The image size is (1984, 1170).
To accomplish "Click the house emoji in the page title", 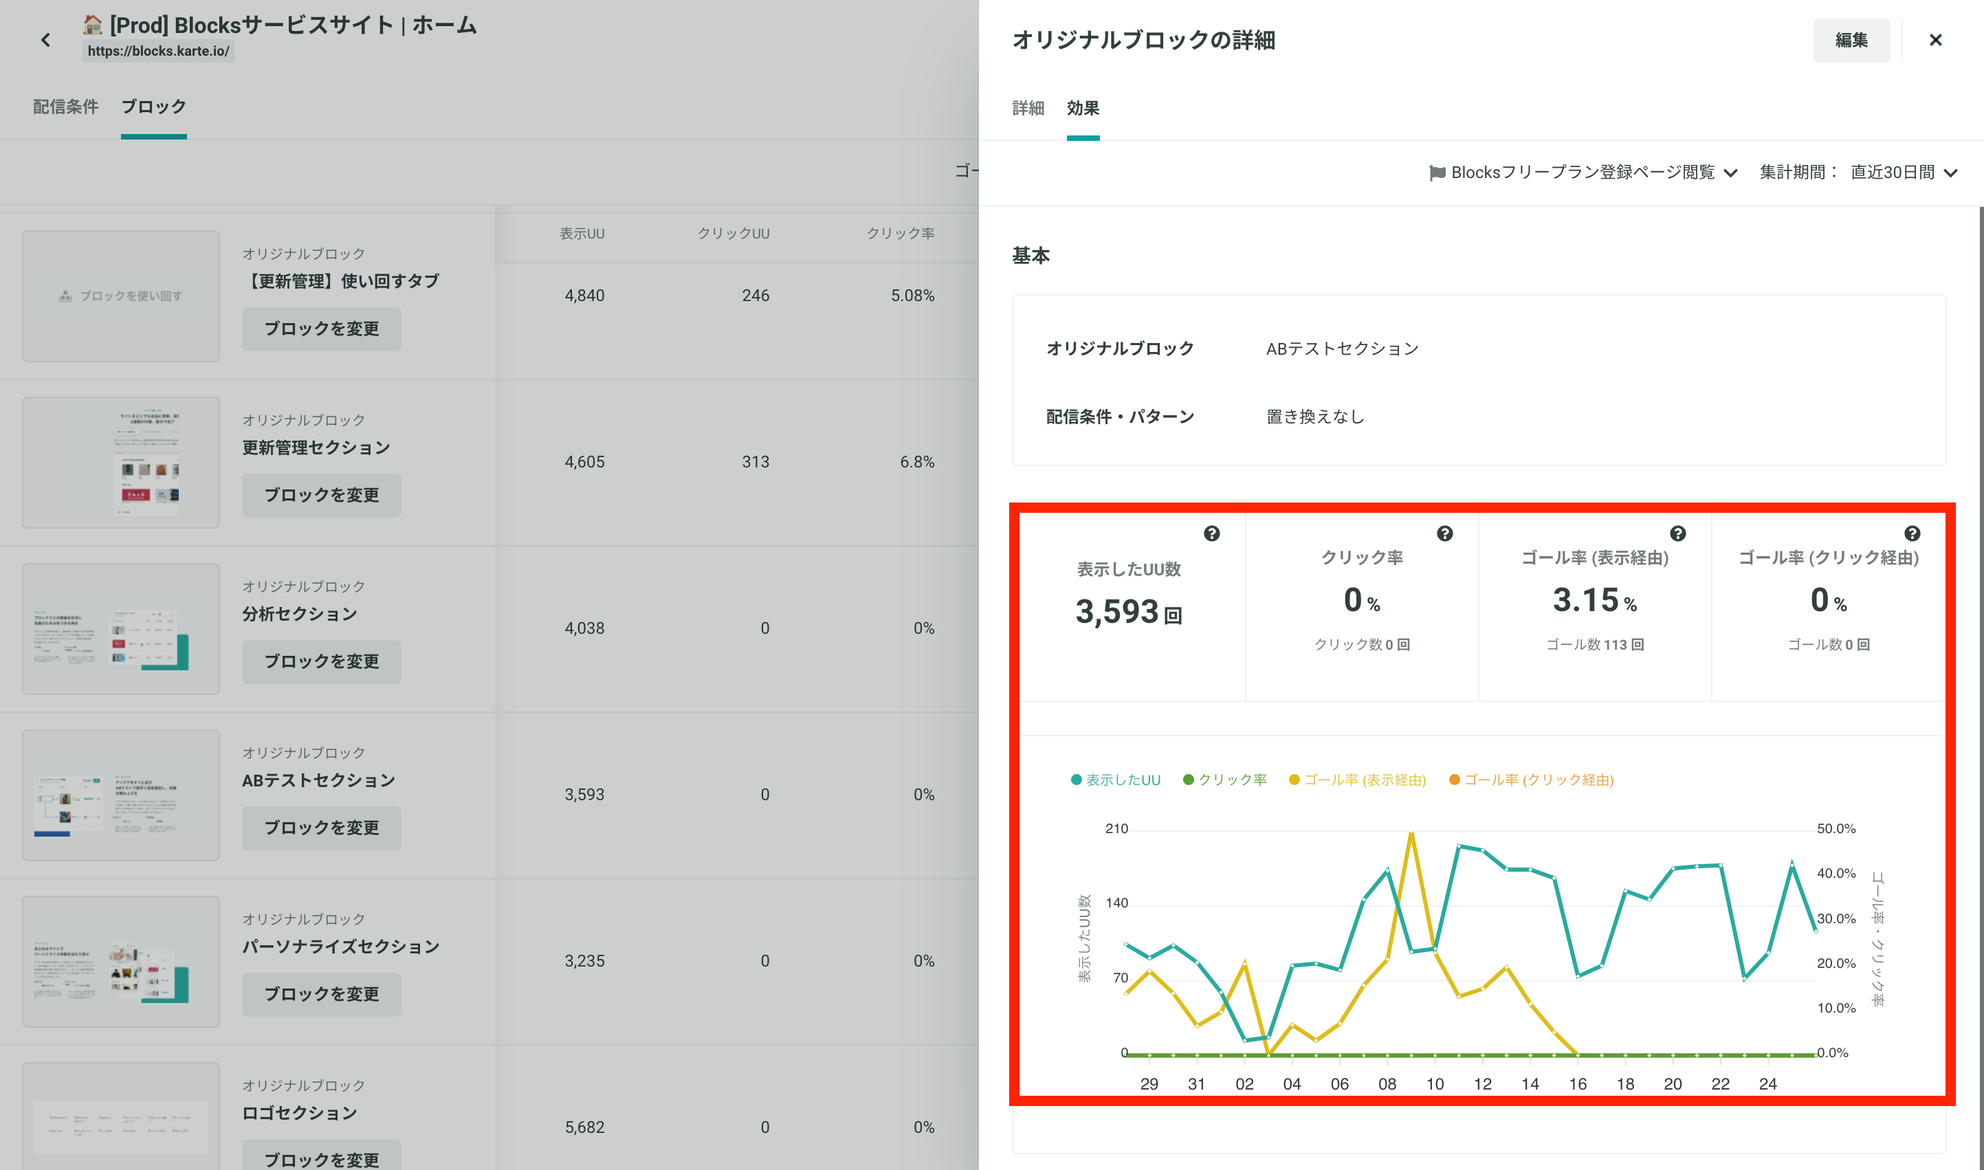I will coord(93,25).
